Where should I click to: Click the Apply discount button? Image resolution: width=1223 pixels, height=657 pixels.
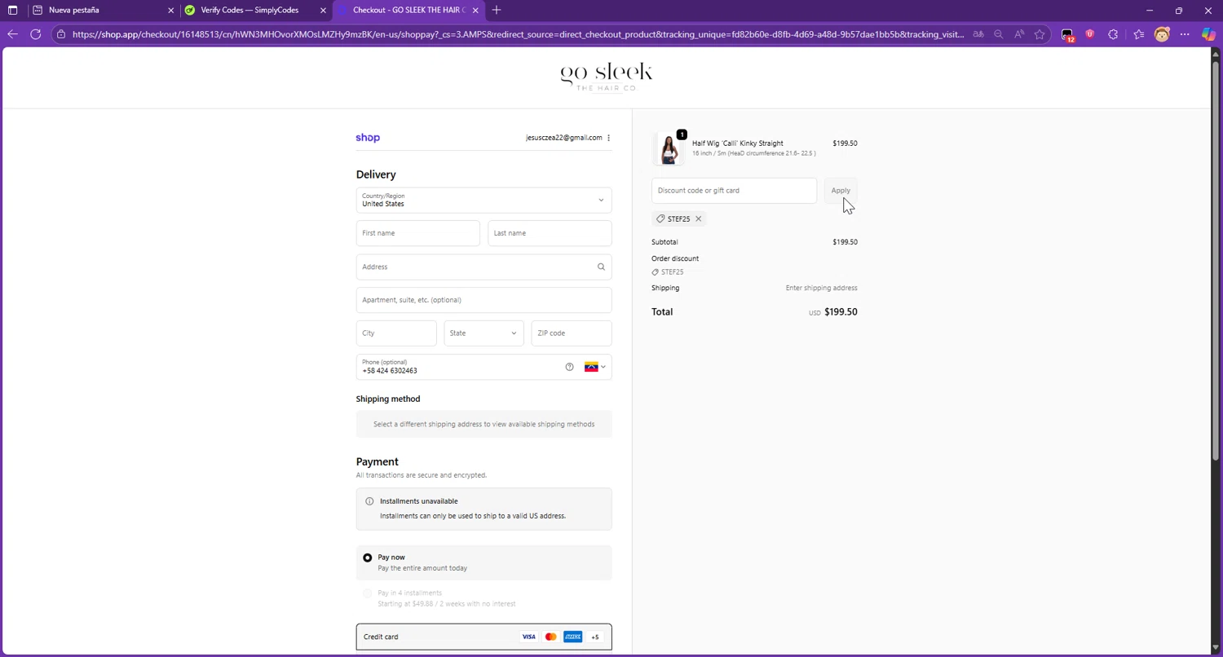coord(841,190)
